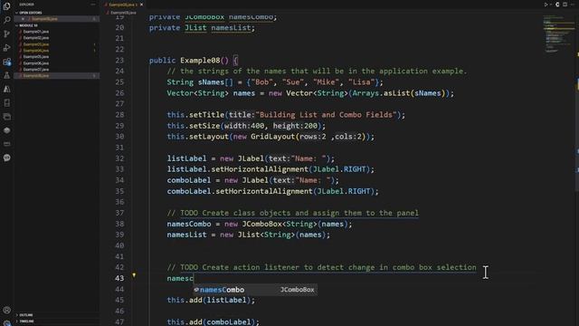Viewport: 579px width, 326px height.
Task: Place cursor at end of line 43
Action: pos(195,278)
